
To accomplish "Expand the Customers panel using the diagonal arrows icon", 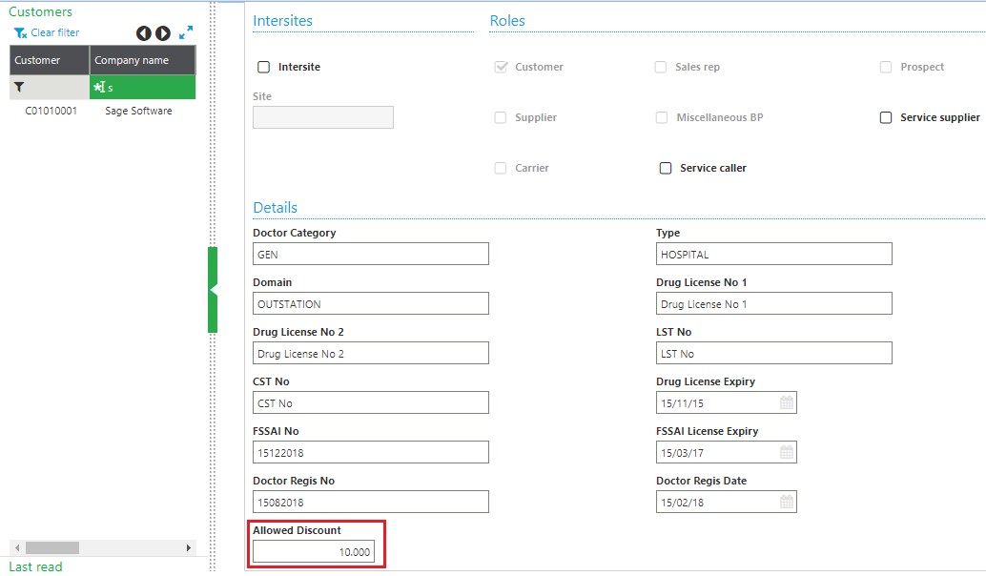I will [184, 31].
